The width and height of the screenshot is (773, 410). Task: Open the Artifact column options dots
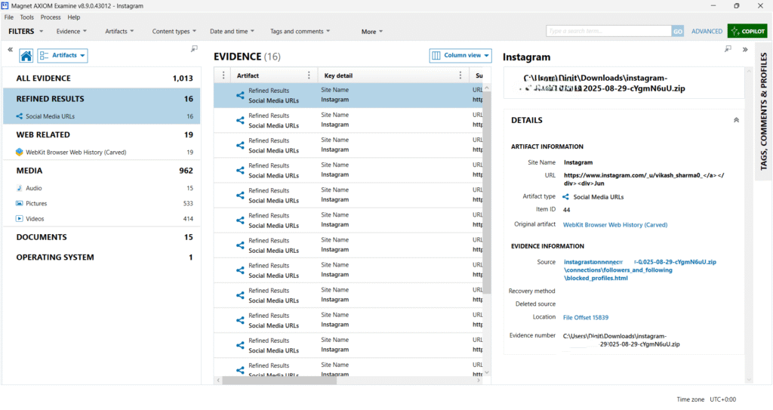tap(309, 75)
